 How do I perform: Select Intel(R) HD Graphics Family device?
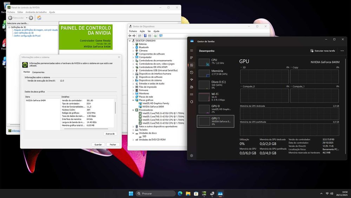(x=156, y=103)
